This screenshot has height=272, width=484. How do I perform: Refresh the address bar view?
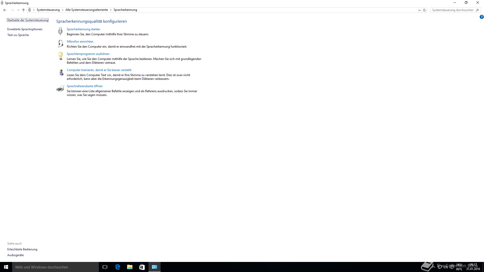[425, 10]
